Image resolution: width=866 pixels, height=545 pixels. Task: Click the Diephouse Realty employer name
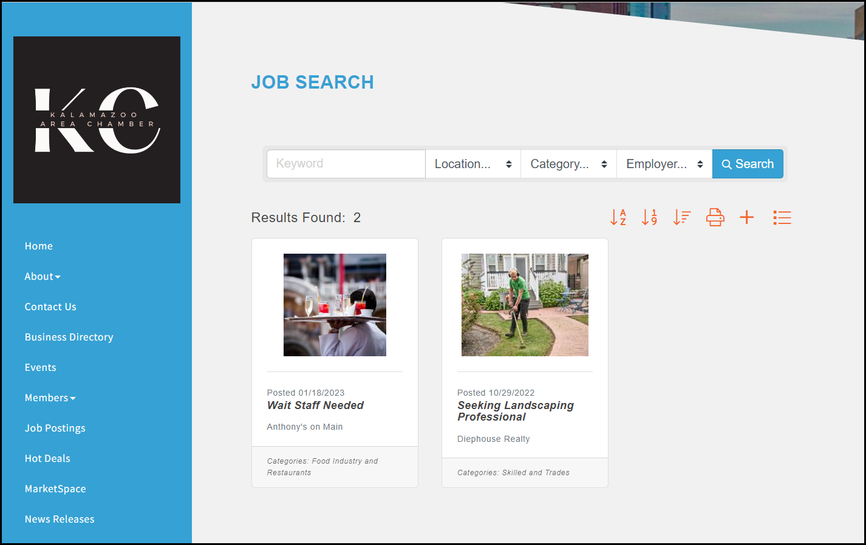[x=494, y=439]
